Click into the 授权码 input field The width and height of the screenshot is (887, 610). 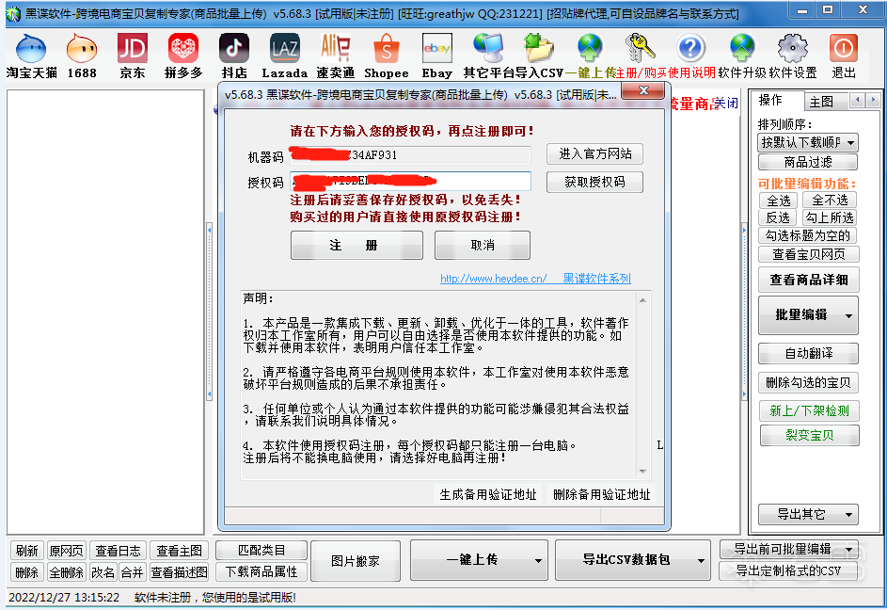coord(411,182)
